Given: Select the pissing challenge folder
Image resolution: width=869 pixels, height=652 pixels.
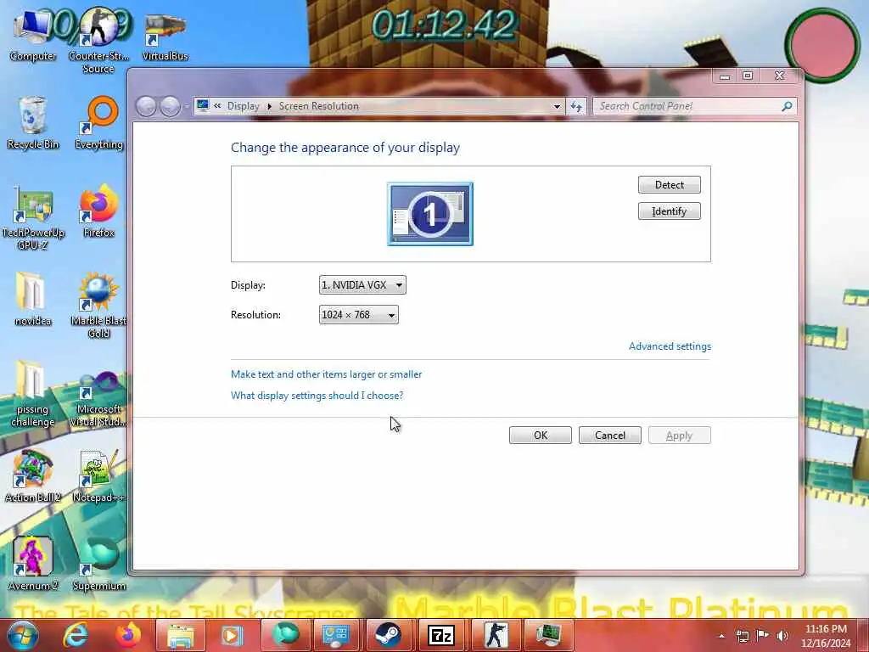Looking at the screenshot, I should click(x=32, y=395).
